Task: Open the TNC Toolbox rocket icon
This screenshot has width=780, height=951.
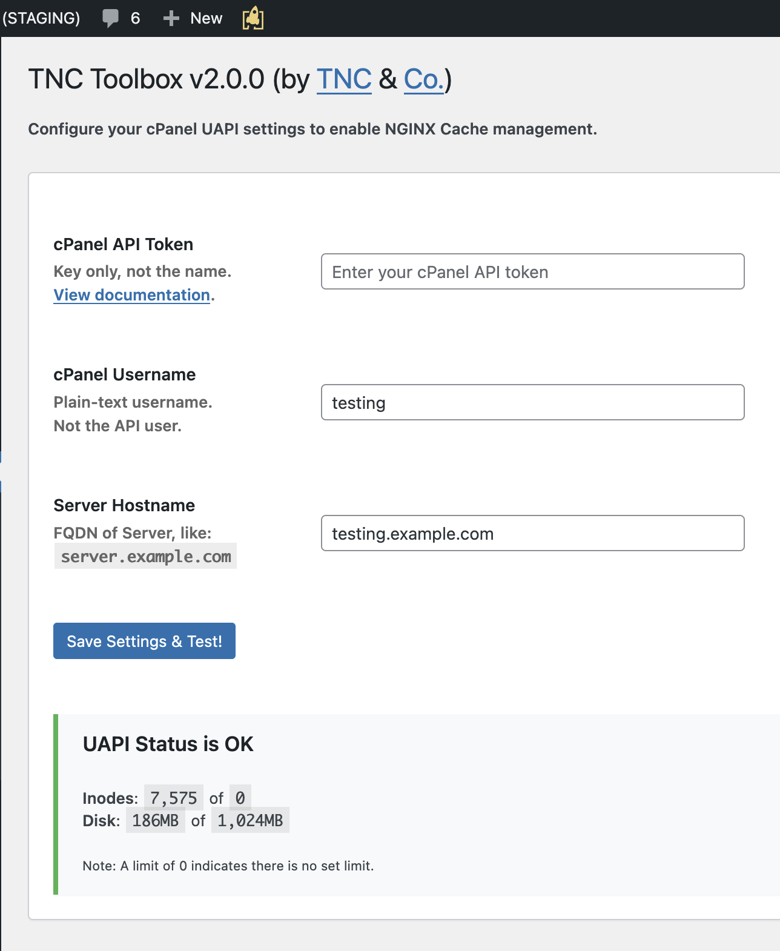Action: tap(253, 18)
